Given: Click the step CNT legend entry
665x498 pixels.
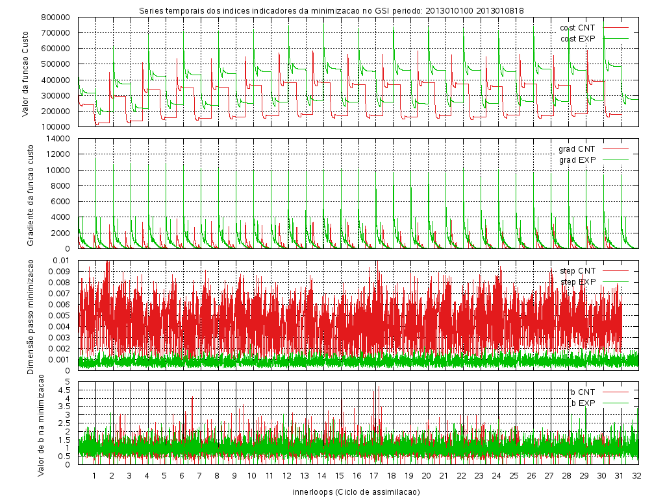Looking at the screenshot, I should point(577,270).
